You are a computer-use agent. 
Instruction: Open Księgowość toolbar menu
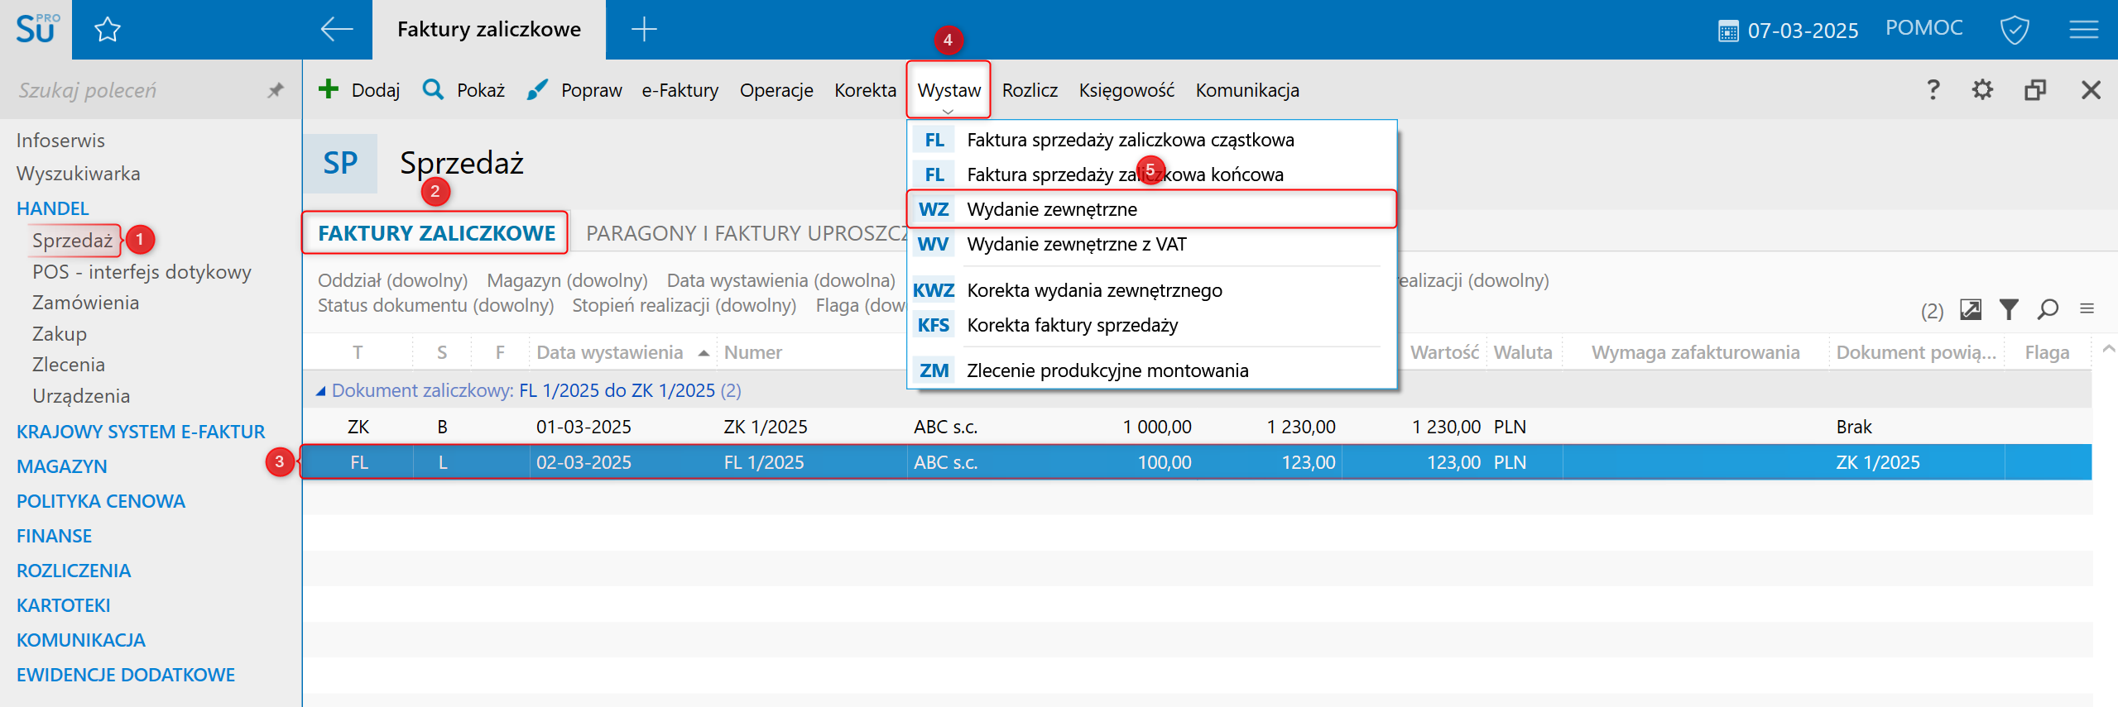[1126, 90]
